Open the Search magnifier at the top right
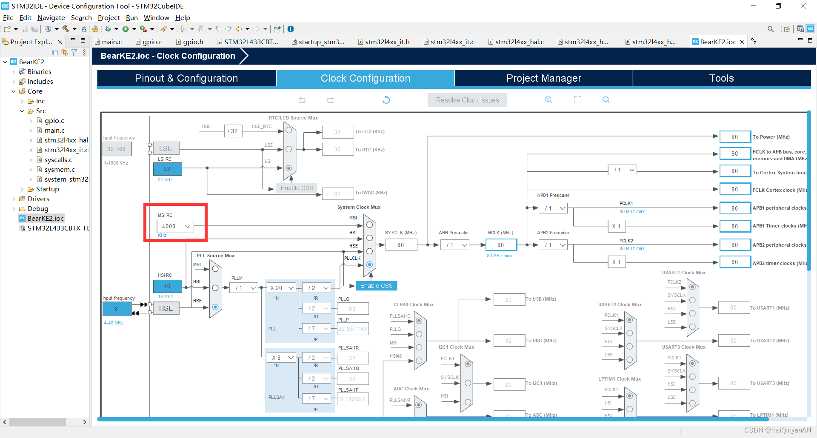This screenshot has height=438, width=817. (771, 28)
